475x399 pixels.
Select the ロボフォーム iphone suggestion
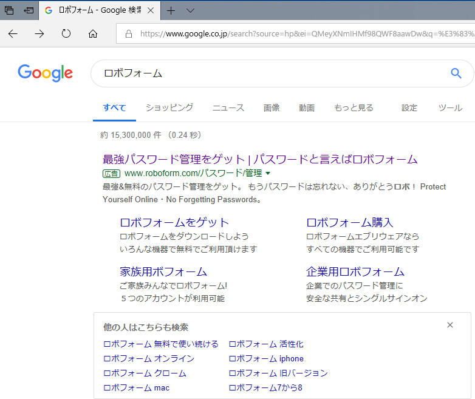[266, 358]
